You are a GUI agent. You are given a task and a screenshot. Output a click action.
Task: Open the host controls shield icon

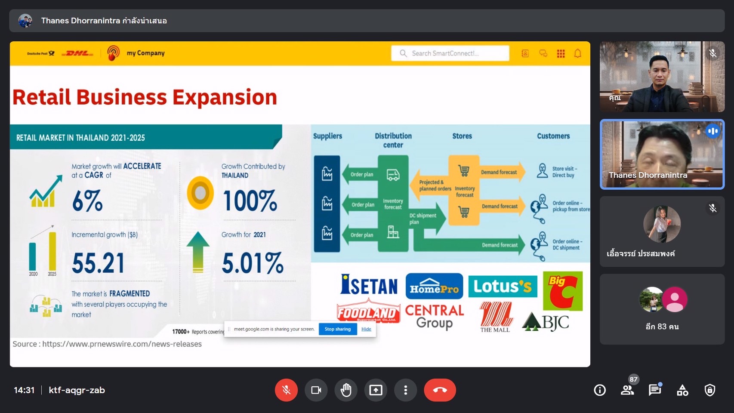pyautogui.click(x=710, y=390)
